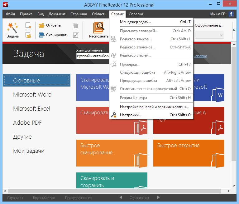Choose Настройка панелей и горячих клавиш
This screenshot has width=239, height=204.
tap(154, 107)
